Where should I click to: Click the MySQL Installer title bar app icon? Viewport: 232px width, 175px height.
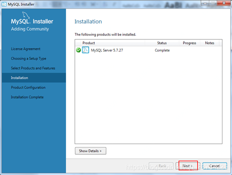4,4
